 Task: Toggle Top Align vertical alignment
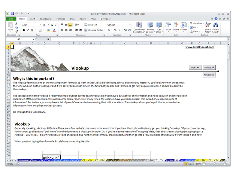coord(62,25)
